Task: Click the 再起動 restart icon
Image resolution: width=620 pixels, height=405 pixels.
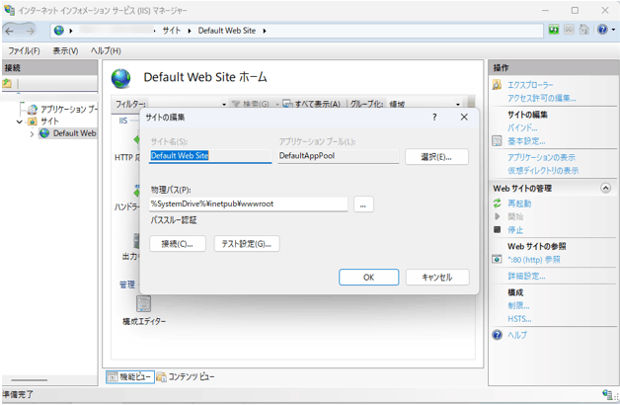Action: tap(497, 203)
